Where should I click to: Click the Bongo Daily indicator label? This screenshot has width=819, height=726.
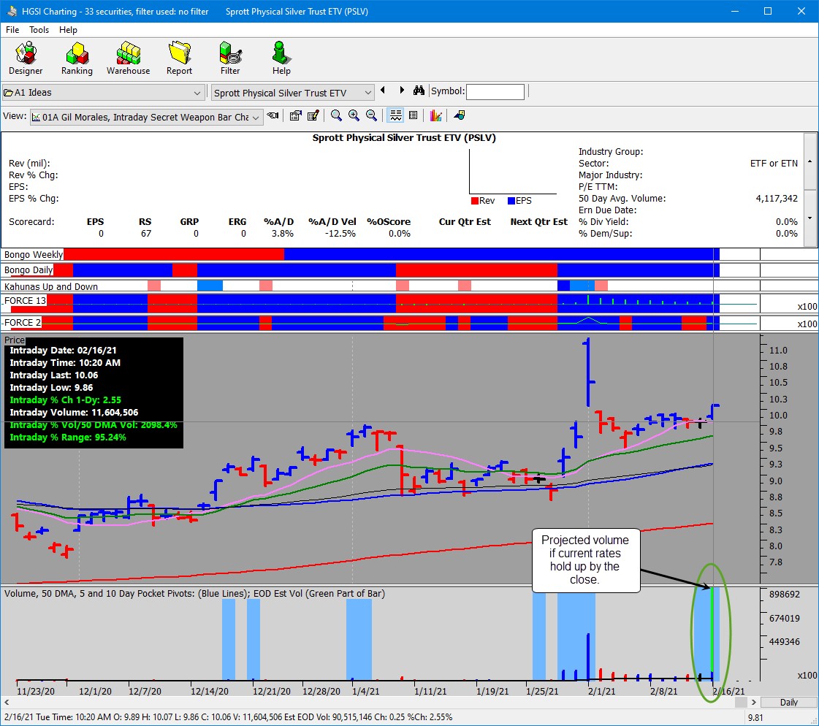[28, 270]
